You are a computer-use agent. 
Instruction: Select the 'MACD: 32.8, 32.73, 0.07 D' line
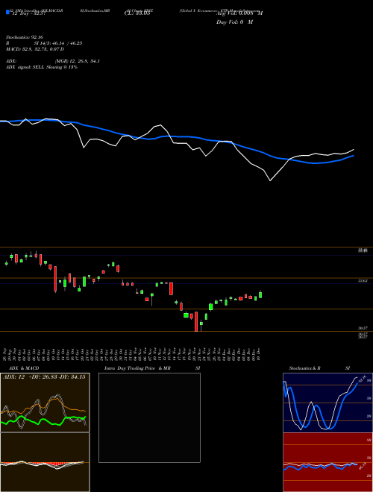(35, 49)
